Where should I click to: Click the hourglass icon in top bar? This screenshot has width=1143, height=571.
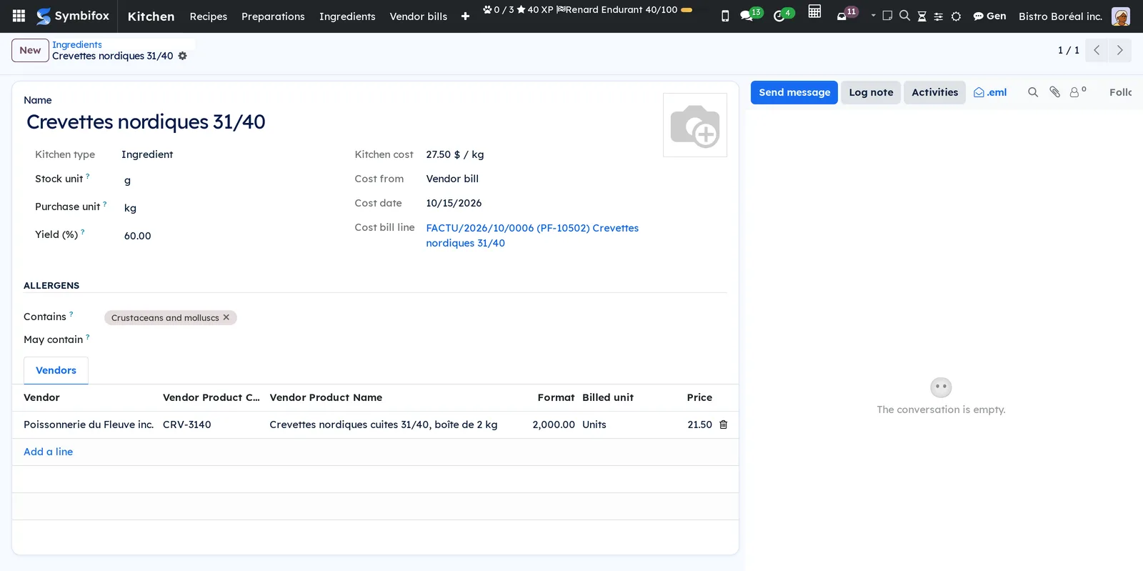[x=922, y=16]
